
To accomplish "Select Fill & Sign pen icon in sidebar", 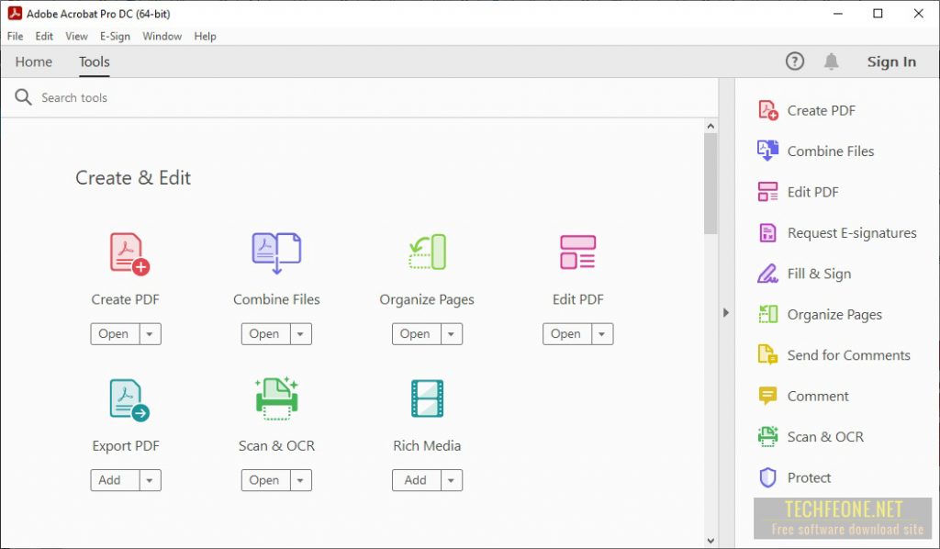I will pos(768,274).
